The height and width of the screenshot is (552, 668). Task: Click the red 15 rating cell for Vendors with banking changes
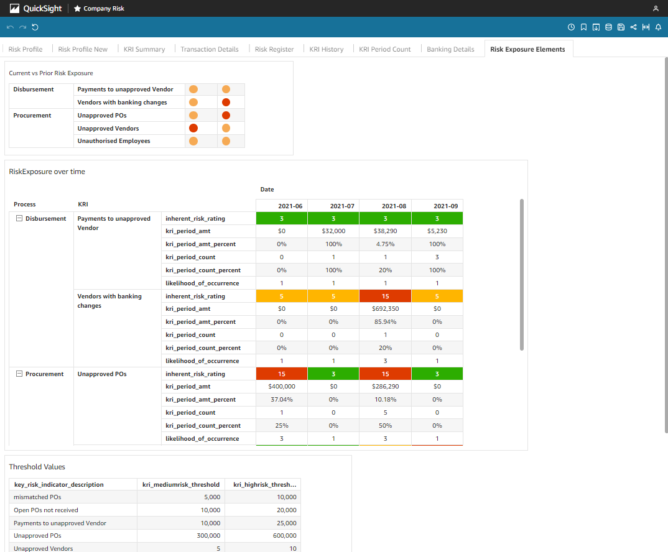tap(385, 297)
